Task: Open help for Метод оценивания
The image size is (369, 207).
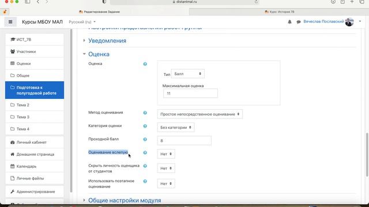Action: pyautogui.click(x=145, y=113)
